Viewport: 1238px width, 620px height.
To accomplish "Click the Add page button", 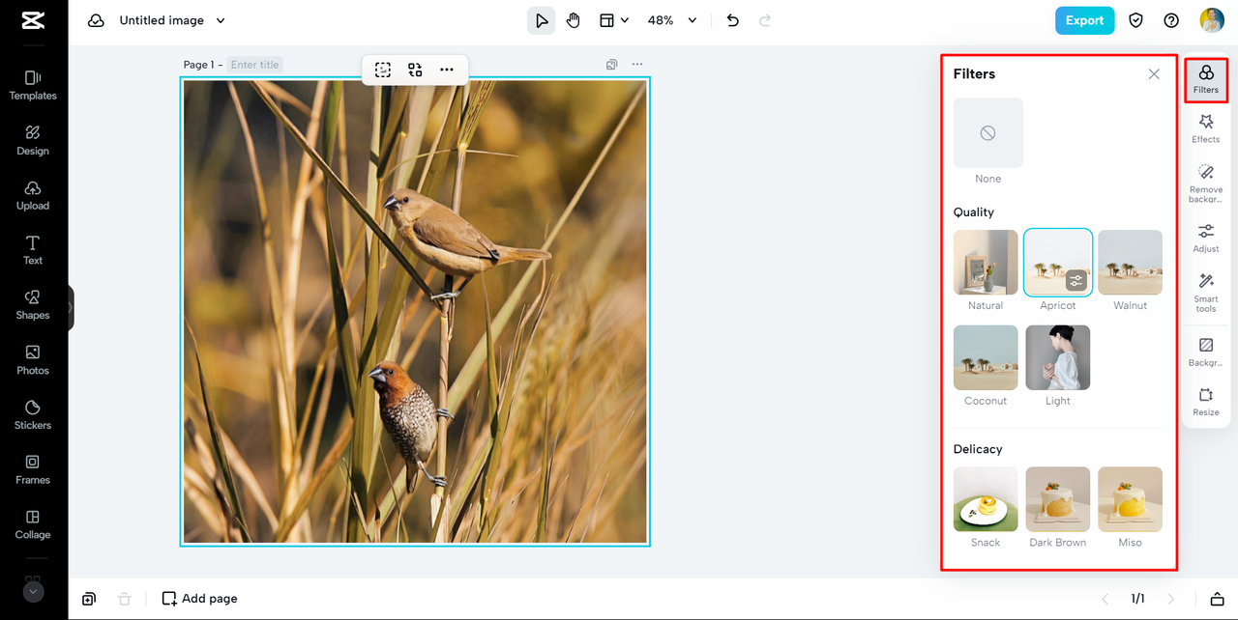I will point(199,599).
